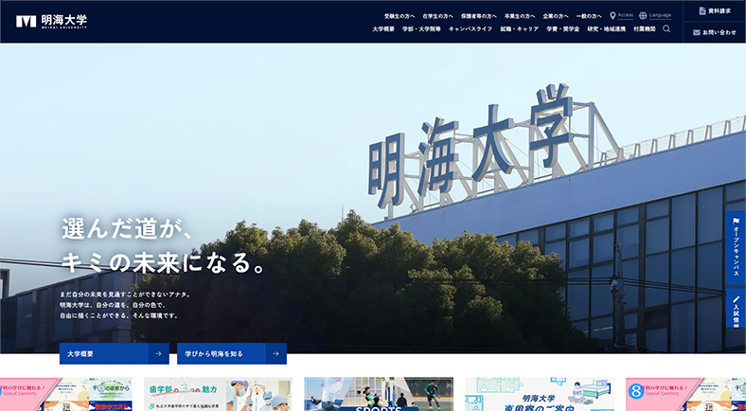Open the キャンパスライフ menu
The image size is (746, 411).
click(x=471, y=29)
